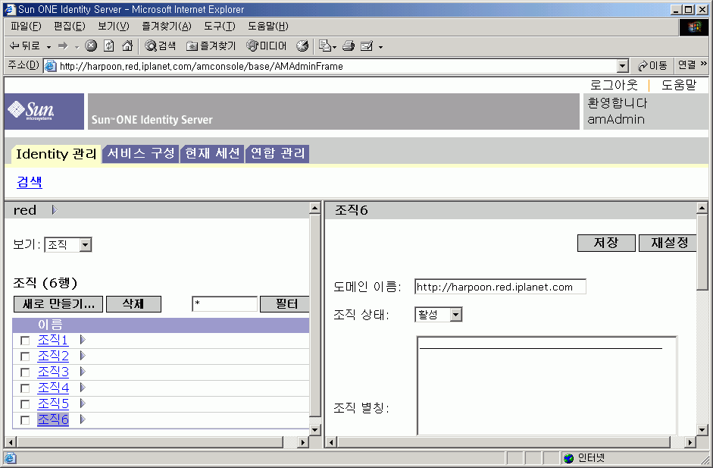
Task: Click the 새로 만들기... button
Action: [58, 304]
